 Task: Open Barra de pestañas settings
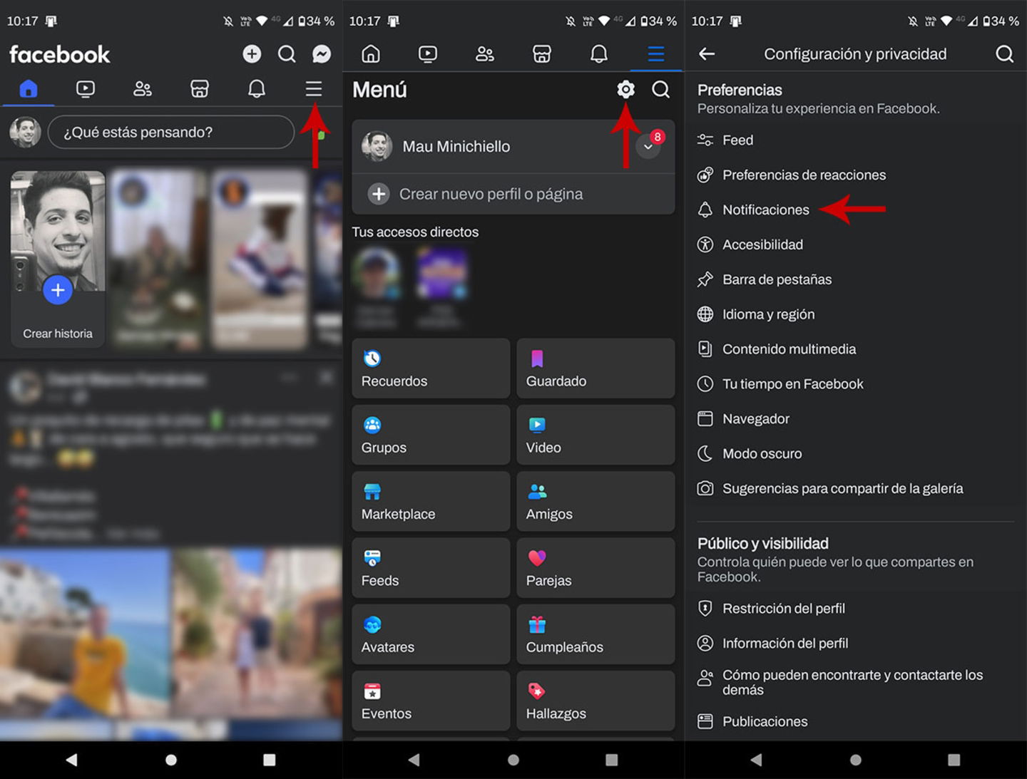pos(856,280)
